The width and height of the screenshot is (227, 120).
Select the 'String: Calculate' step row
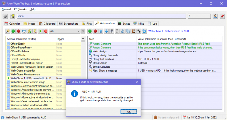pos(155,67)
